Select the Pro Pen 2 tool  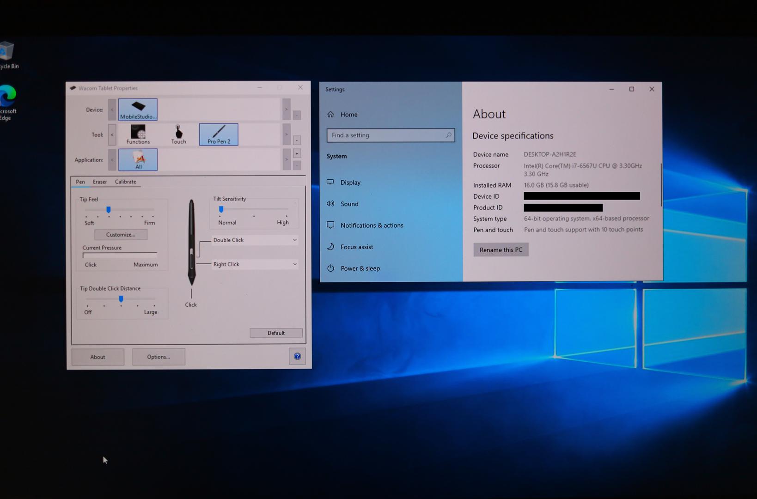click(219, 134)
